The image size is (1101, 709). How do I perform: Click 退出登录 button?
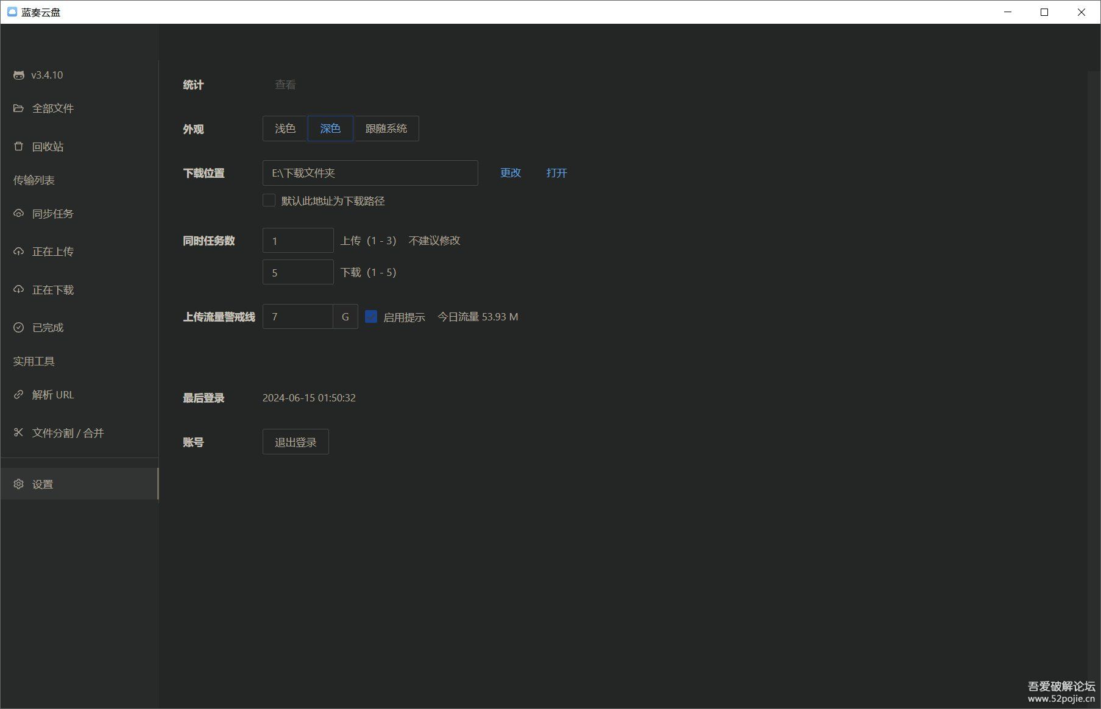296,442
